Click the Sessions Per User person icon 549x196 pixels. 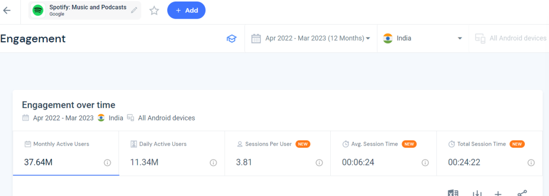240,144
